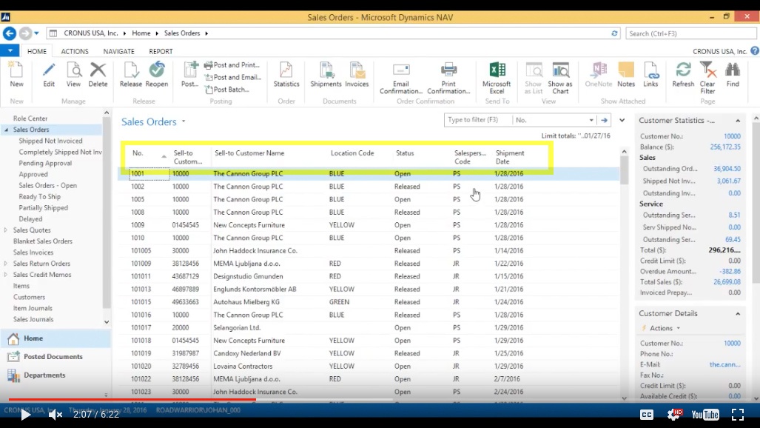Refresh via address bar icon
Viewport: 760px width, 428px height.
coord(614,33)
